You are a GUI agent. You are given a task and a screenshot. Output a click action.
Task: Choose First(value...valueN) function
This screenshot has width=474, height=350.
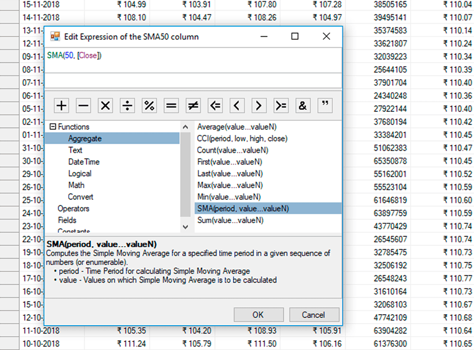229,162
